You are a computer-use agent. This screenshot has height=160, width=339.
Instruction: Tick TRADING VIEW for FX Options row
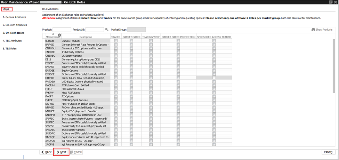[x=151, y=96]
